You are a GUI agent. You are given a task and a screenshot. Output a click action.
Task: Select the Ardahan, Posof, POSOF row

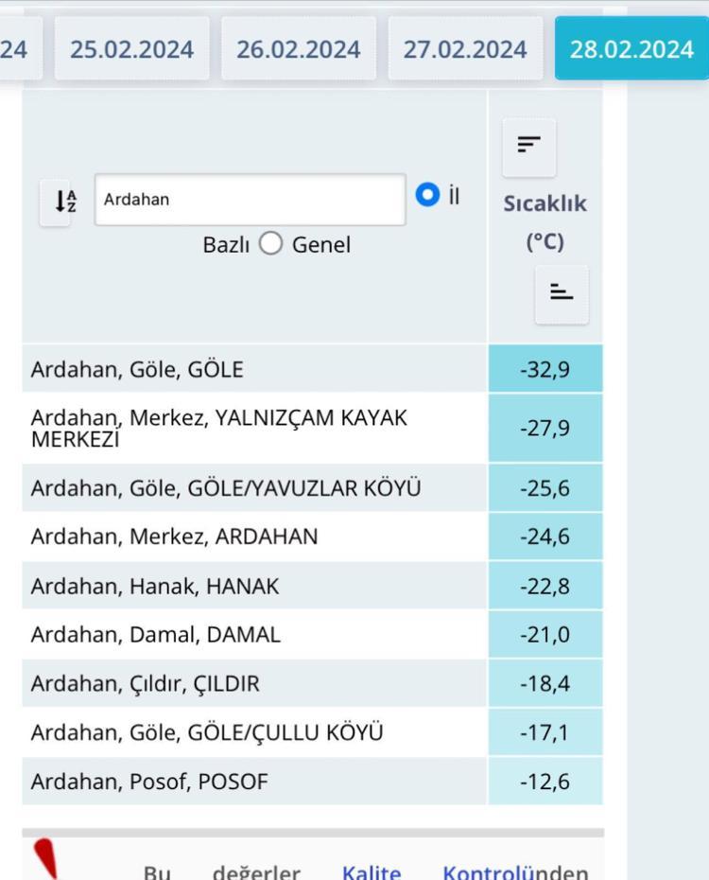[x=149, y=782]
